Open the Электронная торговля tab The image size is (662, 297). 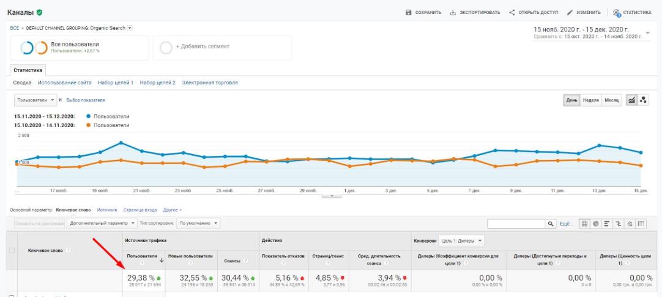(210, 82)
